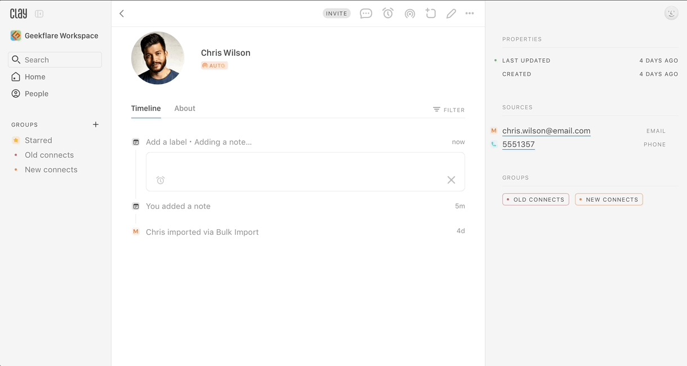Open the message chat bubble icon
This screenshot has width=687, height=366.
366,14
